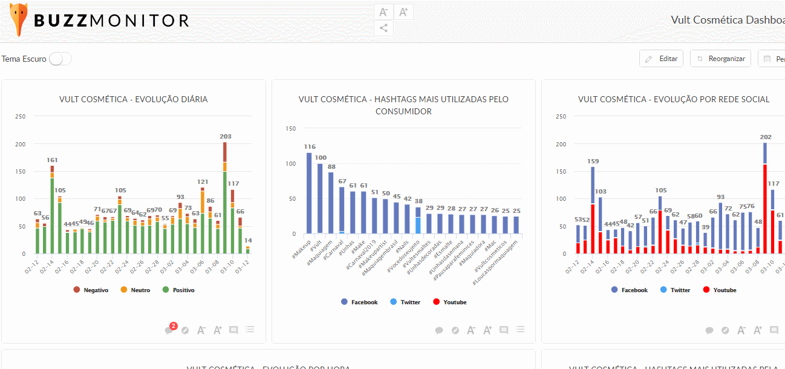Decrease dashboard font size in header
This screenshot has height=369, width=785.
tap(383, 12)
